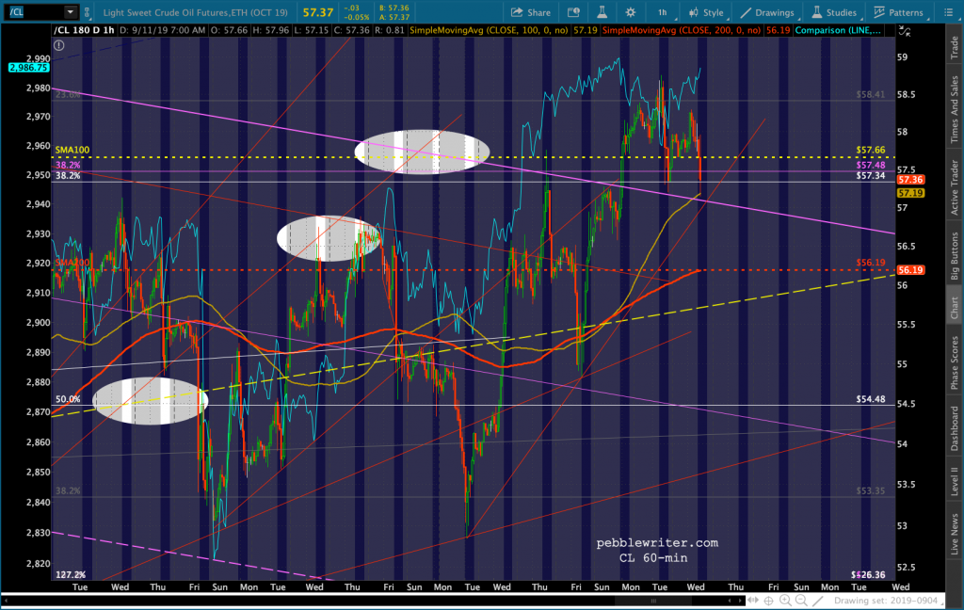The image size is (964, 610).
Task: Open the Patterns menu
Action: coord(899,12)
